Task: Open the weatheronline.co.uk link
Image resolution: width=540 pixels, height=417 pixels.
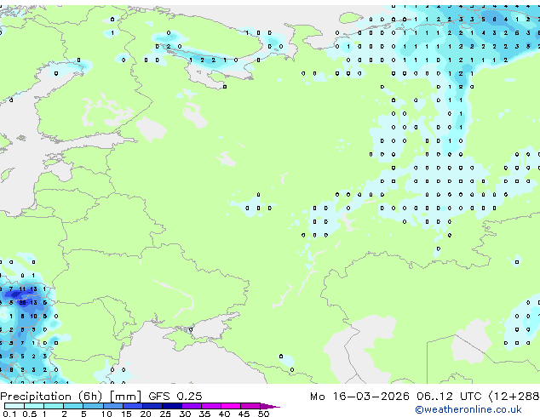Action: [468, 409]
